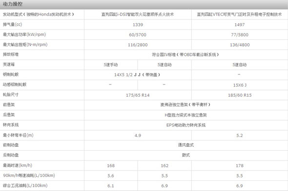Select the 前制动盘 row label
This screenshot has width=288, height=191.
11,145
